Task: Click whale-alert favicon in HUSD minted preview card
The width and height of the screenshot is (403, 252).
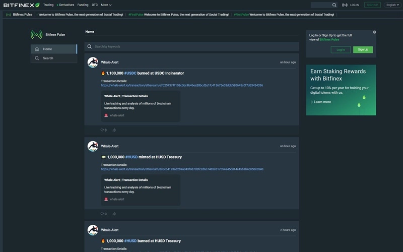Action: [106, 199]
